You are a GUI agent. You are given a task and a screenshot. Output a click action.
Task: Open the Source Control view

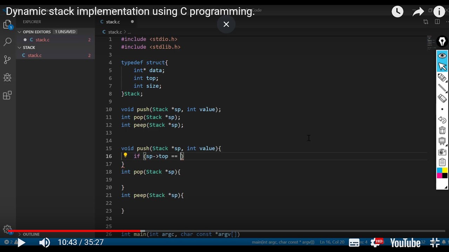point(7,60)
